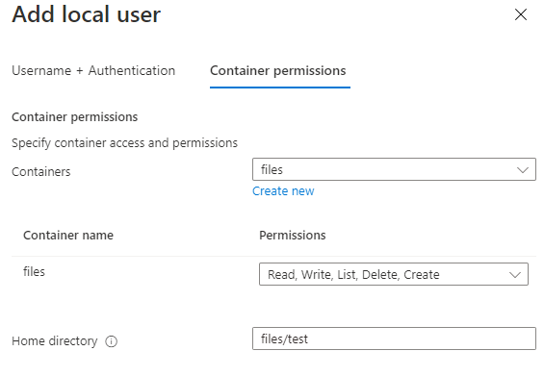Click the Containers field label
The image size is (544, 376).
point(41,172)
